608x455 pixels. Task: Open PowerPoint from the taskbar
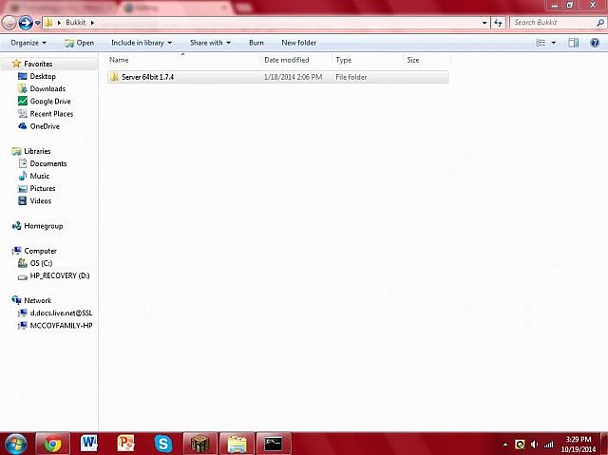126,443
